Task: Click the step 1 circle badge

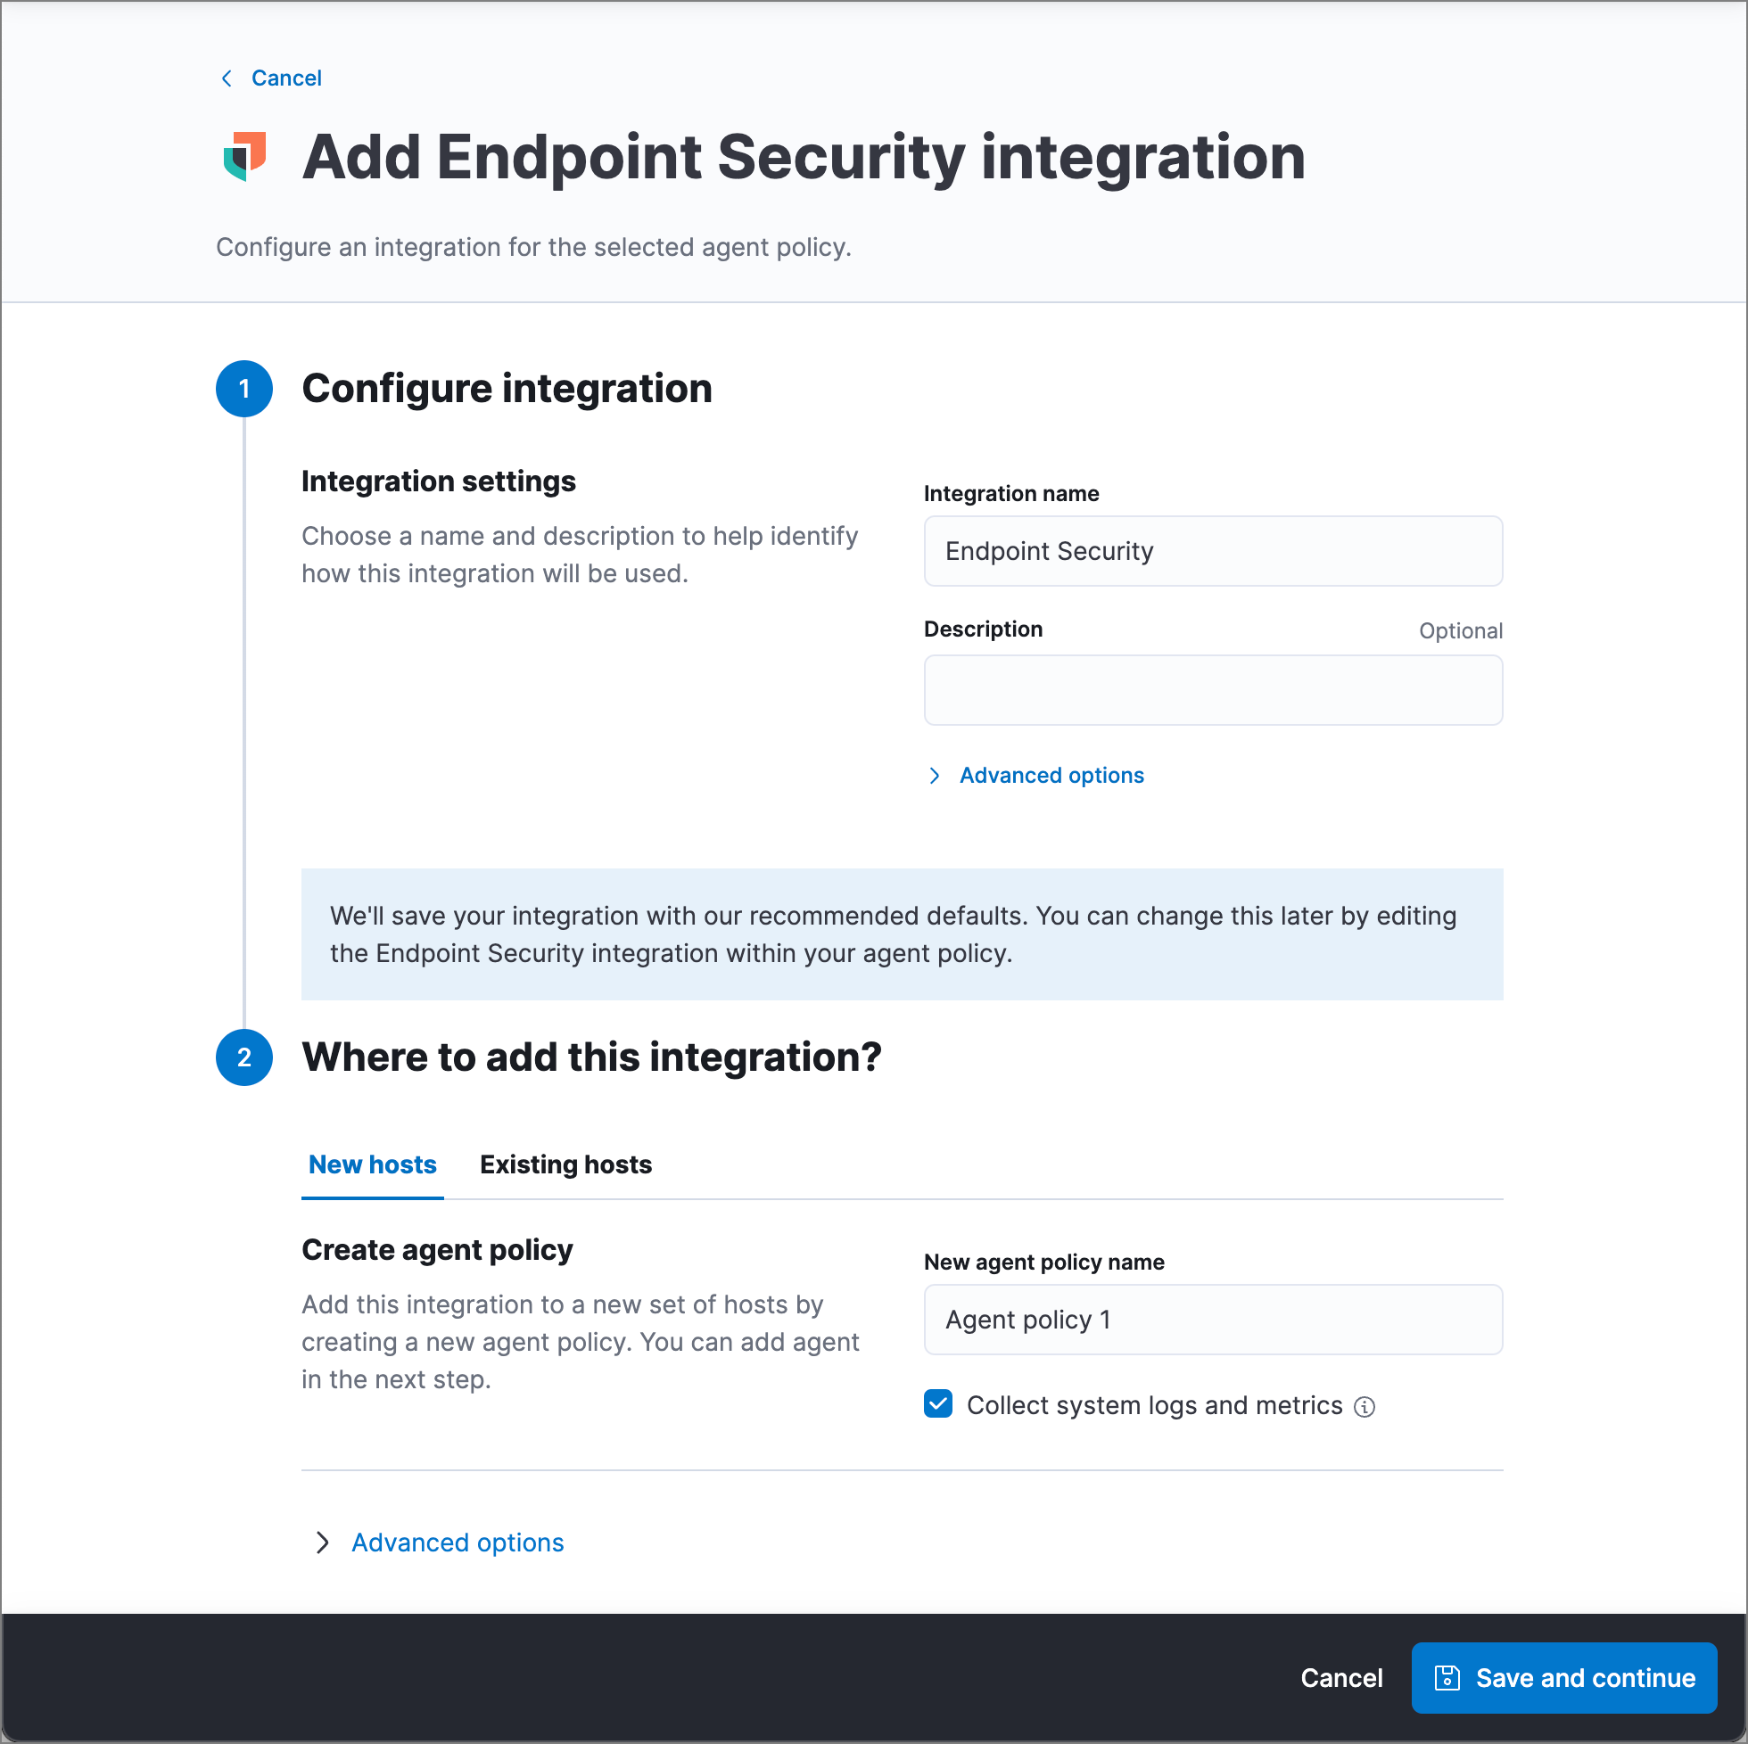Action: coord(243,388)
